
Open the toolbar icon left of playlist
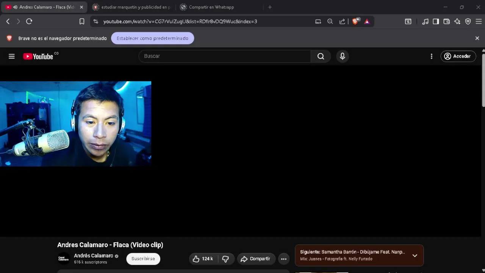(408, 22)
